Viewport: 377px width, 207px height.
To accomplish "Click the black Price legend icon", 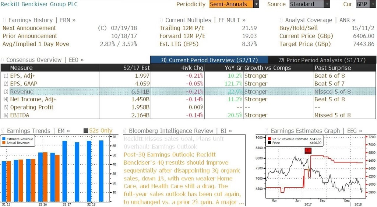I will click(x=270, y=143).
